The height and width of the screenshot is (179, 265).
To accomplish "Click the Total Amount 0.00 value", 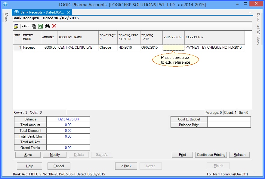I will (x=68, y=125).
